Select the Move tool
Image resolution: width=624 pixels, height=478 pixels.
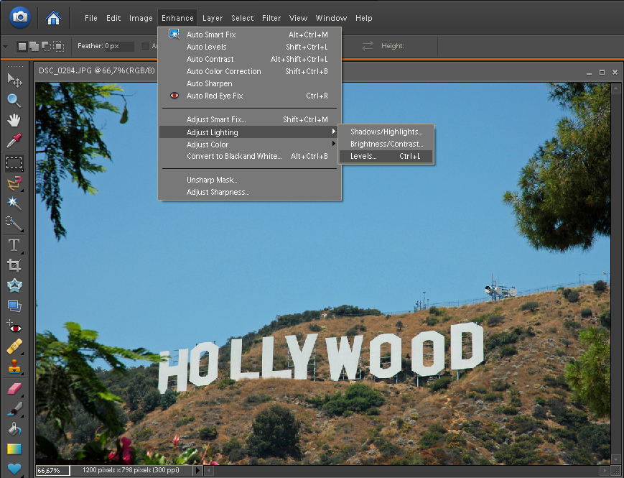(14, 79)
